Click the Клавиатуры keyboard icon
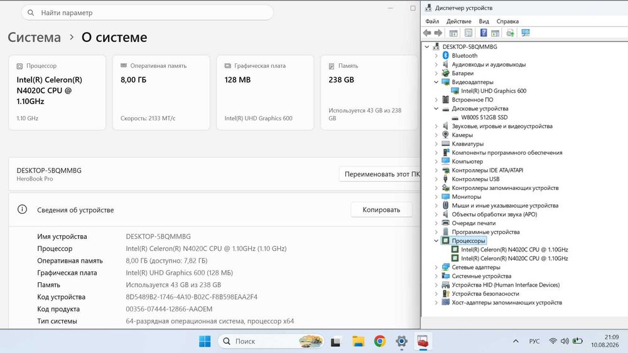Screen dimensions: 628x353 pos(445,144)
